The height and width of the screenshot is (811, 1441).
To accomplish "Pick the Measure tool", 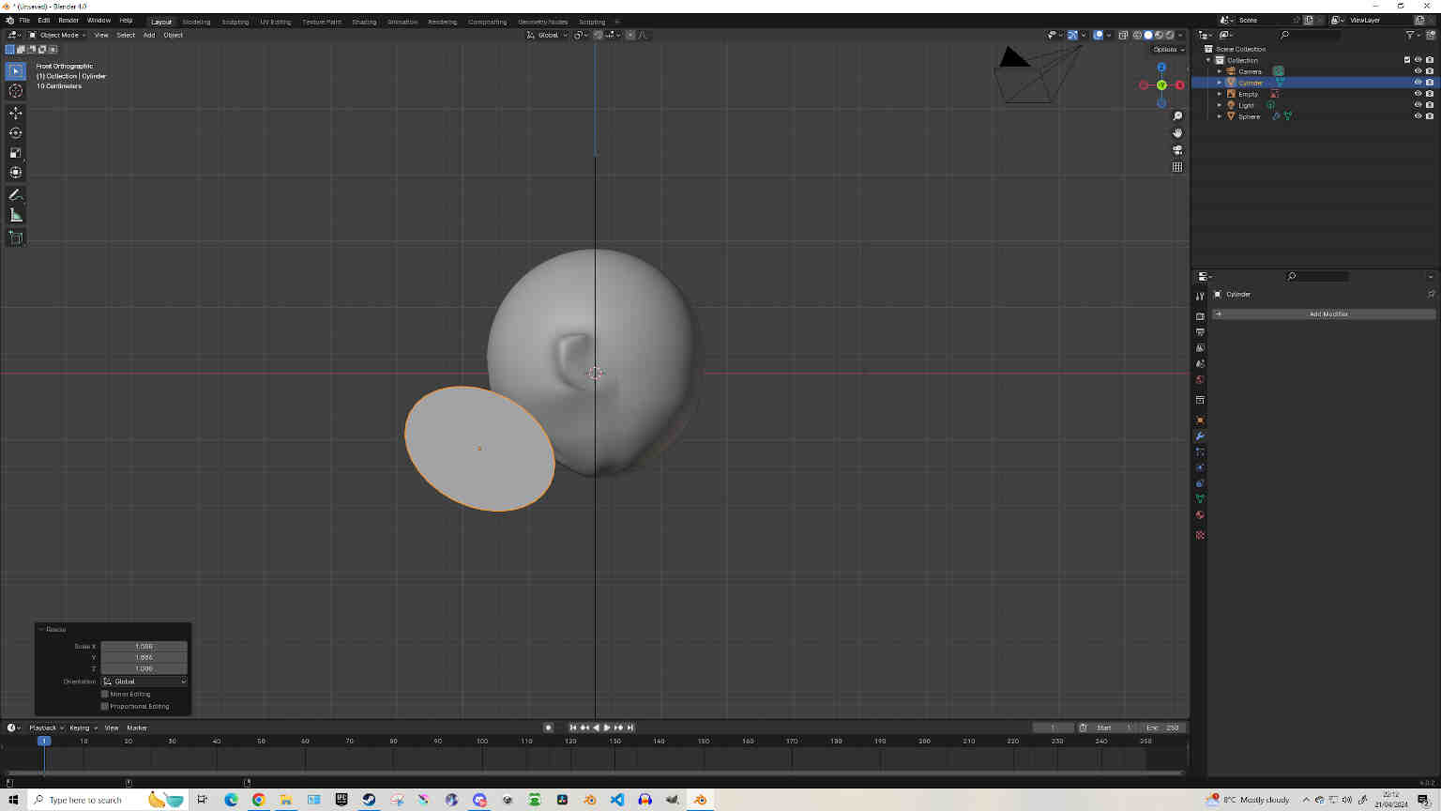I will [16, 216].
